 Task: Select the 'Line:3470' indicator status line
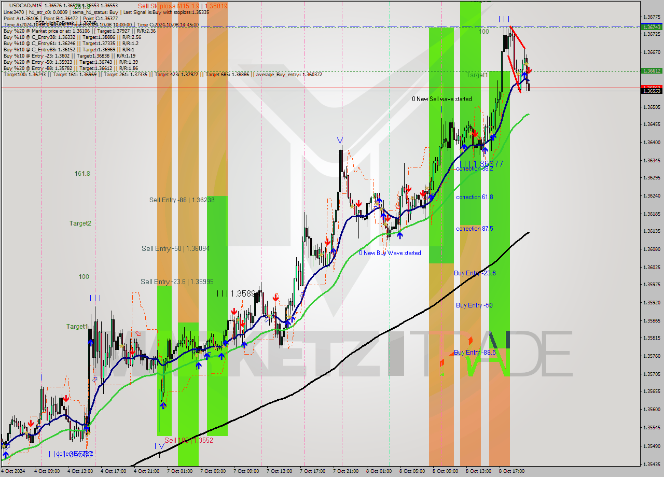[106, 12]
